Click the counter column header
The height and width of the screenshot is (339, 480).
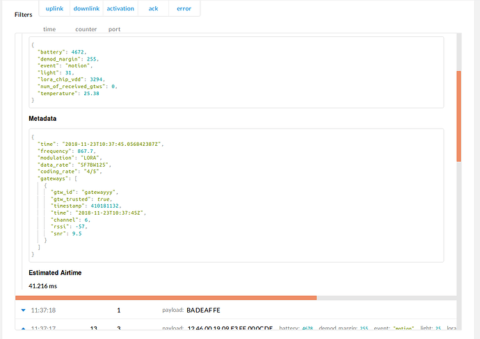tap(86, 29)
